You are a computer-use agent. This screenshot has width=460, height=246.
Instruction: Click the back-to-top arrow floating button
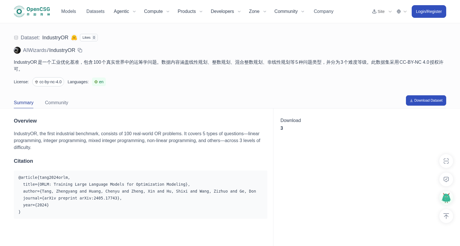pos(446,216)
